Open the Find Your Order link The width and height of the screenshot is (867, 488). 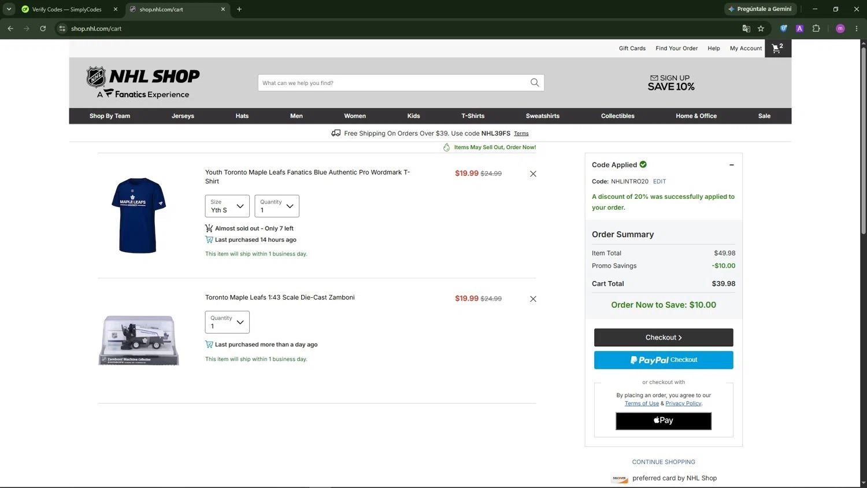pyautogui.click(x=677, y=49)
